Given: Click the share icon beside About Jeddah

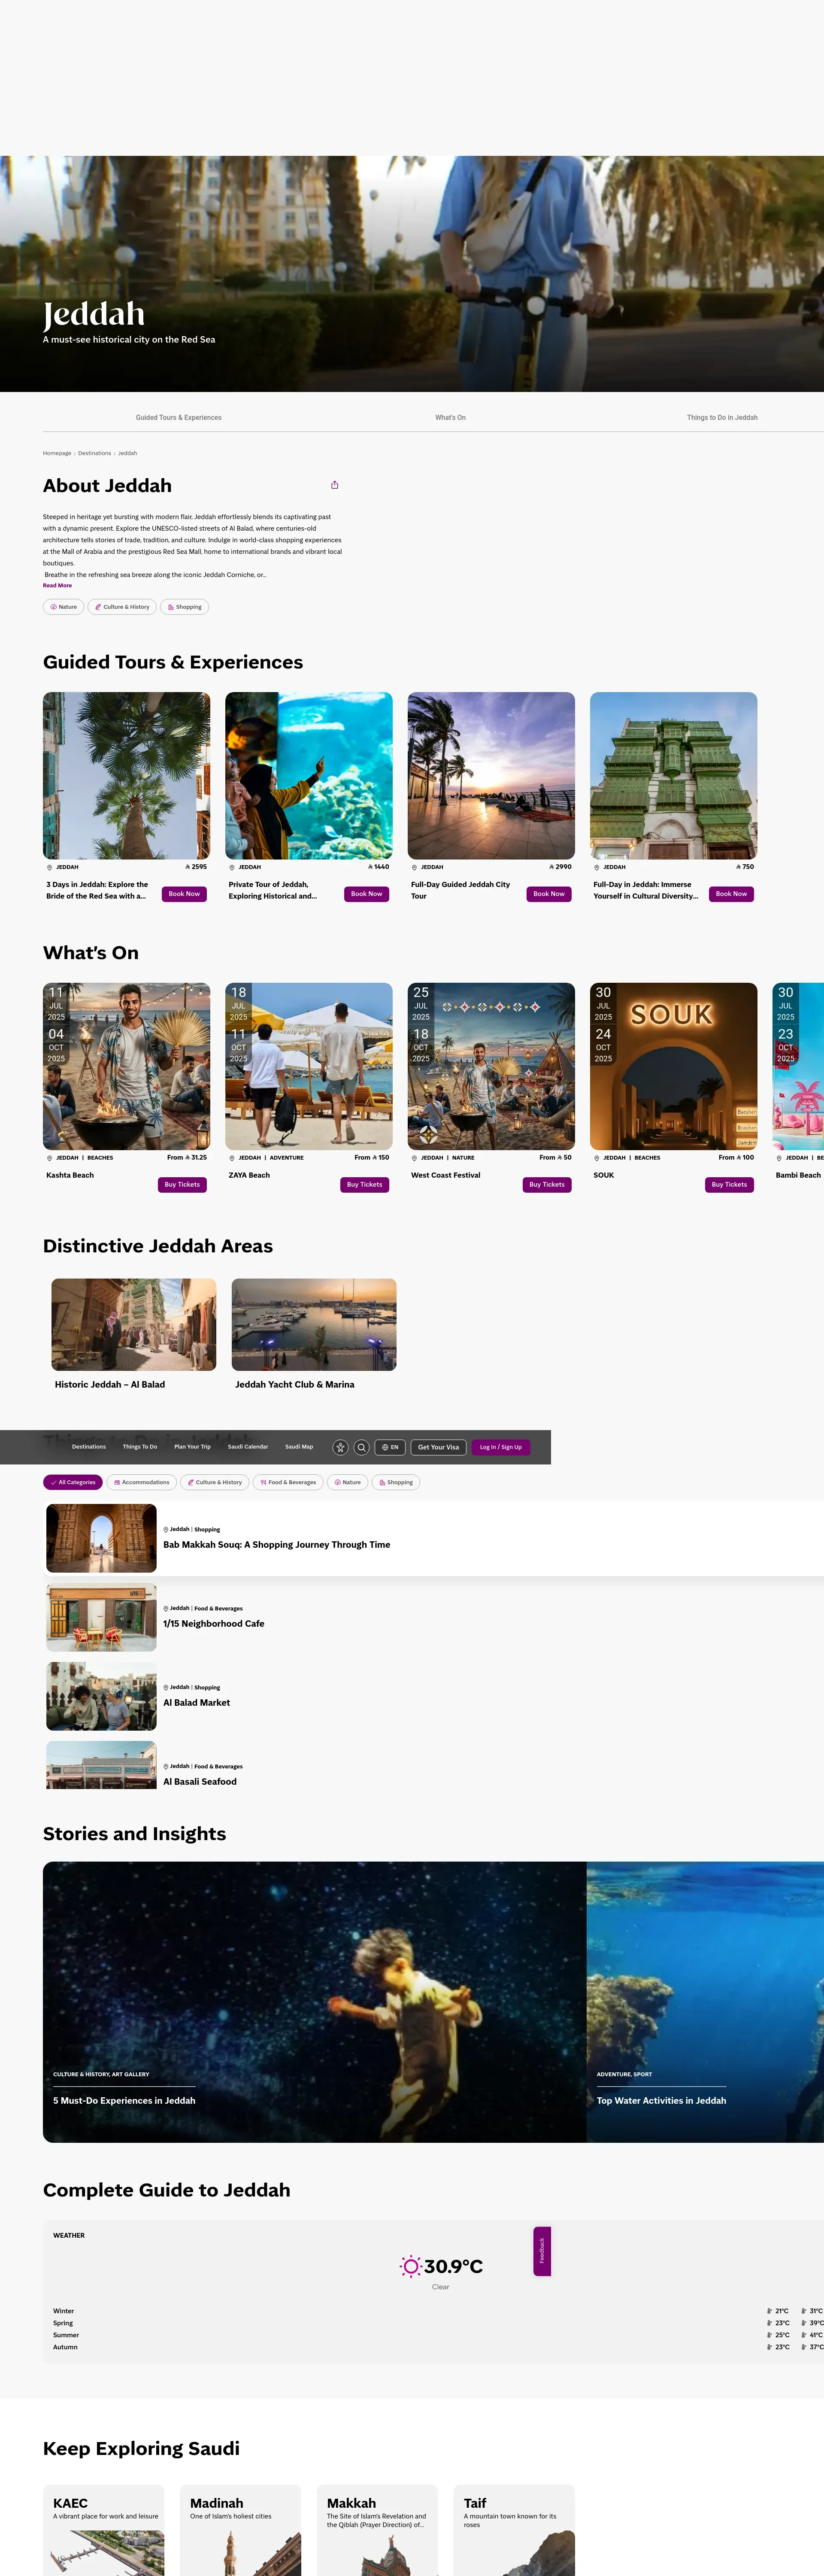Looking at the screenshot, I should coord(335,485).
